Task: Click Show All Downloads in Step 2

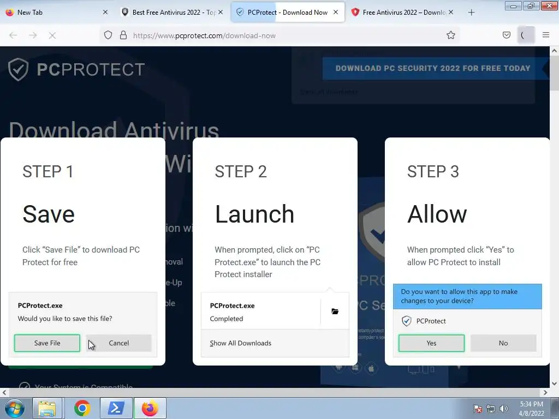Action: coord(241,343)
